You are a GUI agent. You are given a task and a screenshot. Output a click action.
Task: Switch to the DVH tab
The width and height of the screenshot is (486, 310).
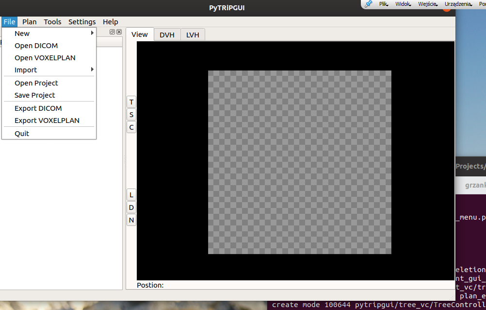pos(167,34)
